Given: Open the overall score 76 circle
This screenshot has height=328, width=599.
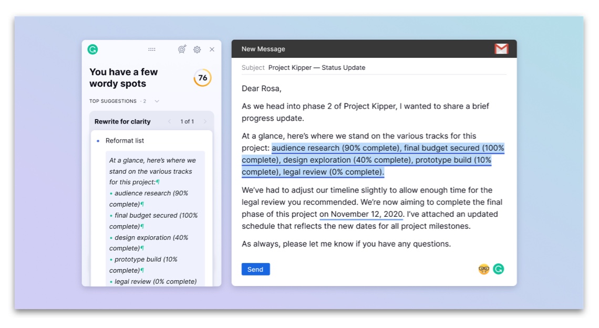Looking at the screenshot, I should pyautogui.click(x=202, y=78).
